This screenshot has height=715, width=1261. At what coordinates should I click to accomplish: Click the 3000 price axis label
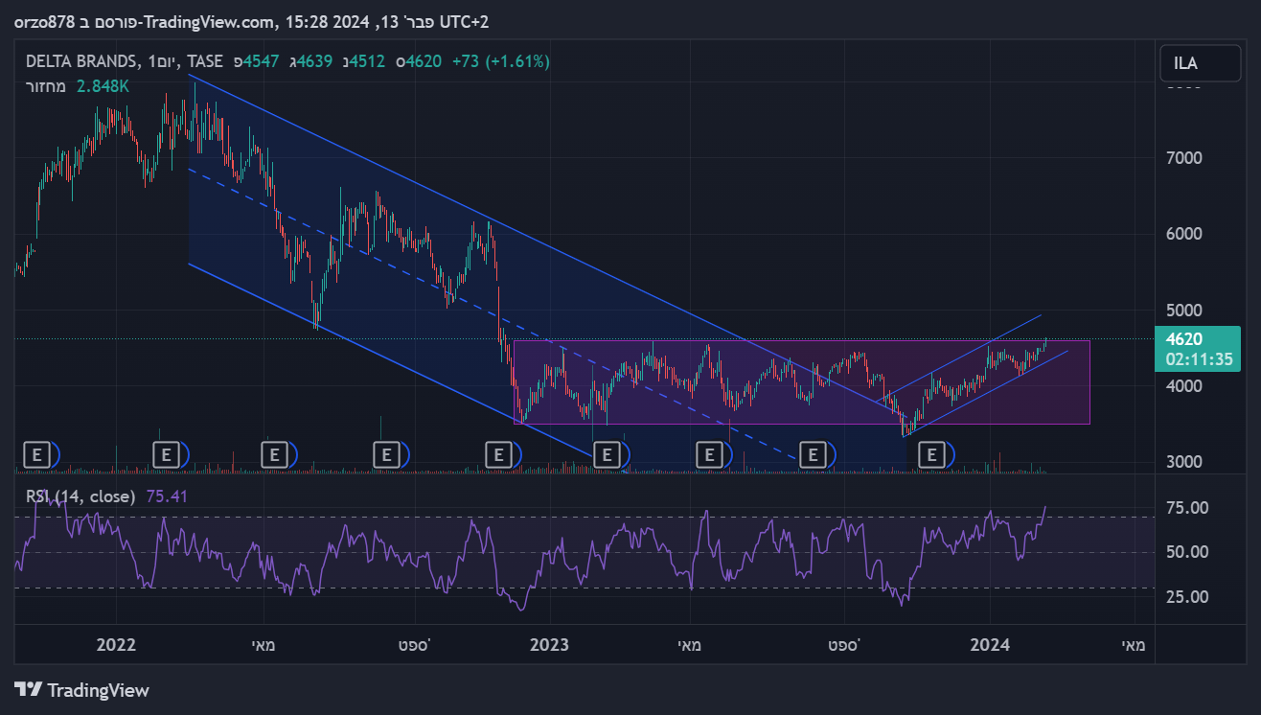(1184, 462)
